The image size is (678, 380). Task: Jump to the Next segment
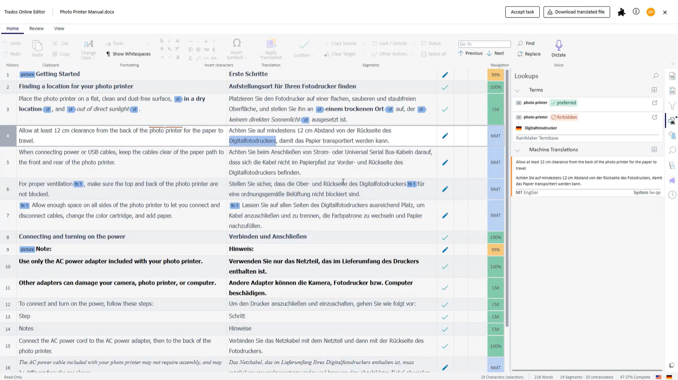(496, 53)
